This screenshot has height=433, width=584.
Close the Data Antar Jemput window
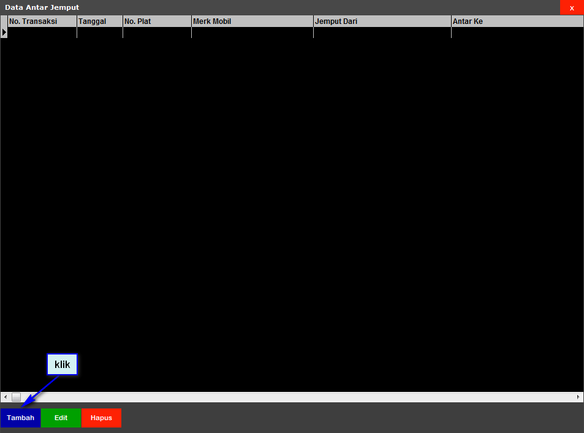[x=572, y=7]
